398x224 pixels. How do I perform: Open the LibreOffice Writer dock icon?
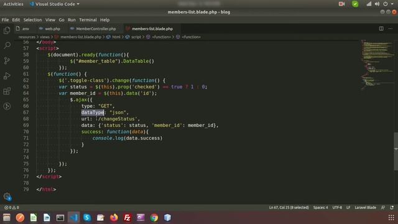[x=47, y=218]
